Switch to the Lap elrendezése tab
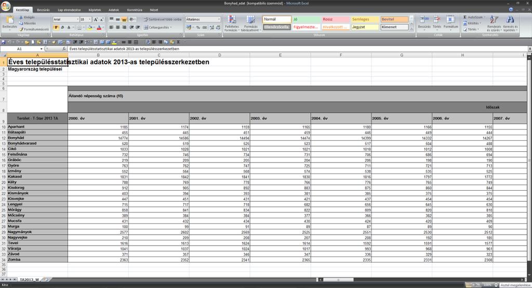This screenshot has width=532, height=288. click(x=69, y=10)
